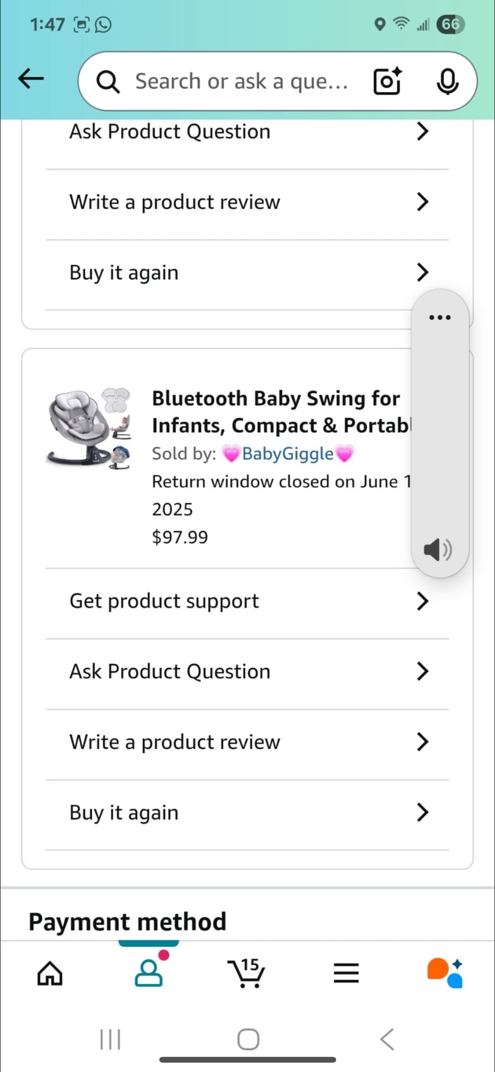
Task: Open the profile account tab
Action: tap(149, 973)
